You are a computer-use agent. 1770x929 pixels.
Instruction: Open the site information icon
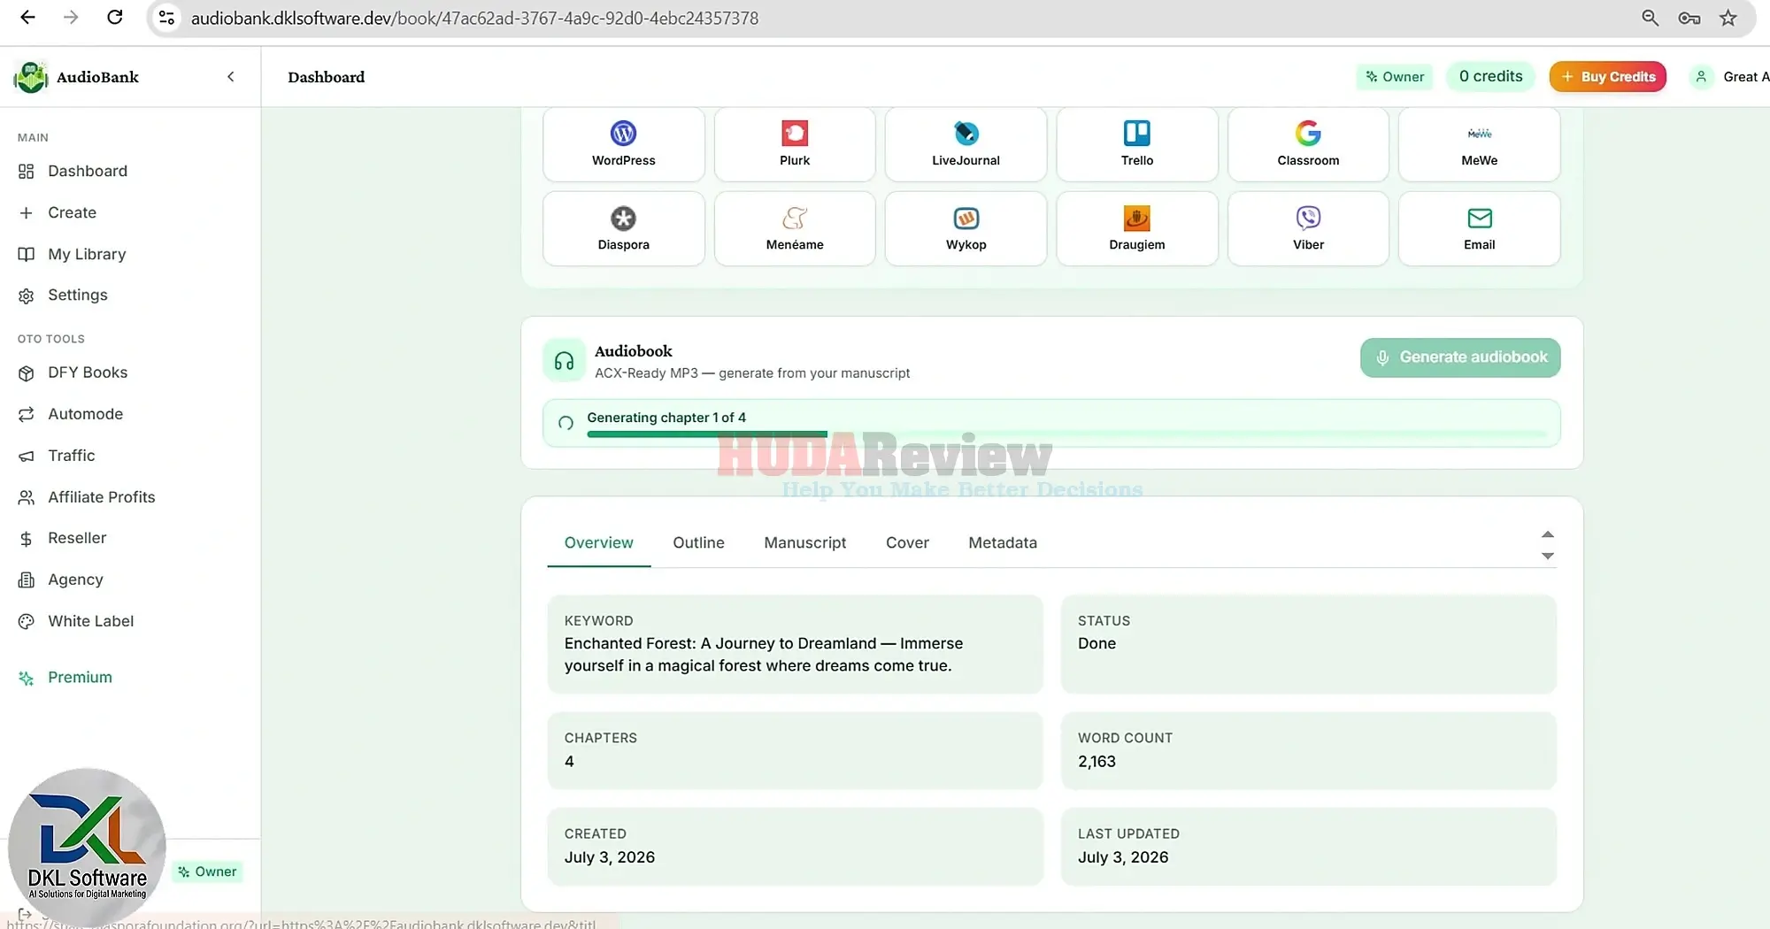point(166,18)
